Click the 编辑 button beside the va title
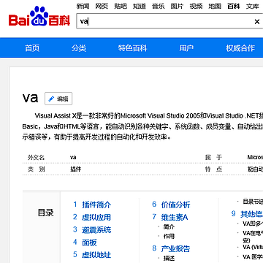Screen dimensions: 263x263 point(58,99)
